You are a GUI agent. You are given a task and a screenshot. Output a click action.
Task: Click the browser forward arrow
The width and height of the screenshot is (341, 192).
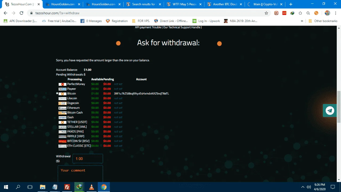click(x=14, y=13)
